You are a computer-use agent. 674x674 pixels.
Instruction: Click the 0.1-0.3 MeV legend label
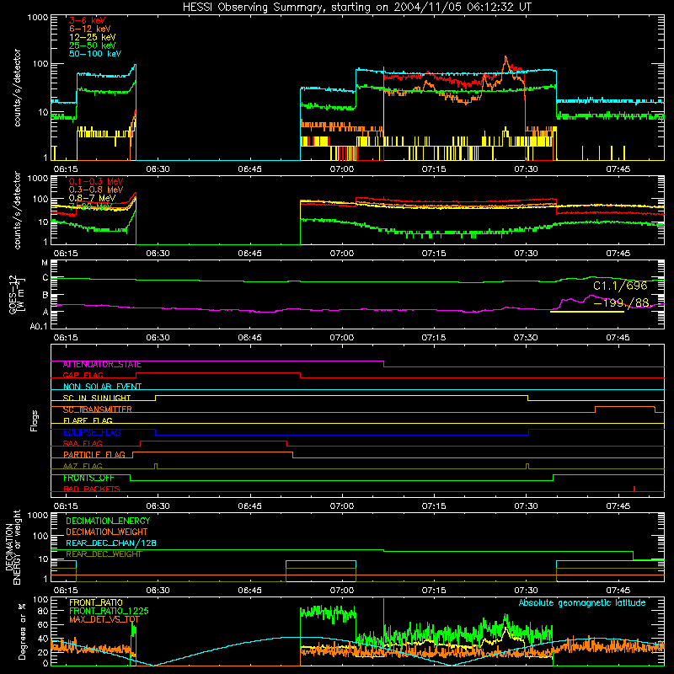(x=95, y=181)
